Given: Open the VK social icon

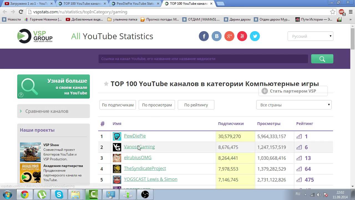Looking at the screenshot, I should click(217, 36).
